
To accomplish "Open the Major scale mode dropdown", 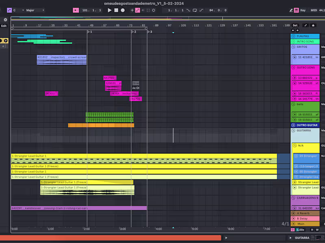I will click(x=35, y=10).
